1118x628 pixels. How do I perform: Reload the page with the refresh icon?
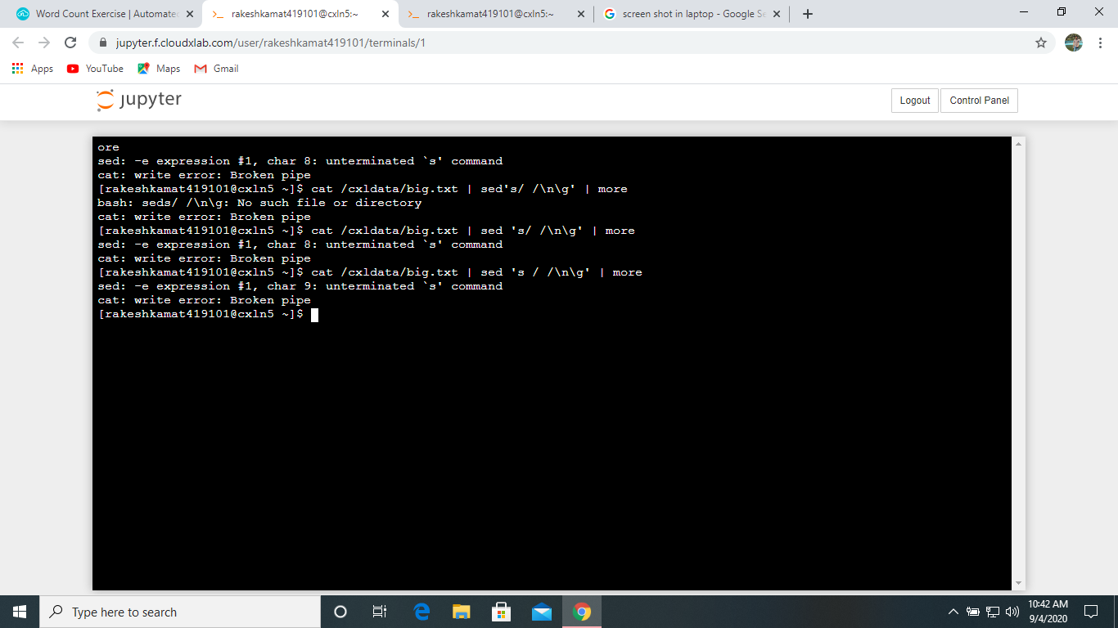pos(70,43)
